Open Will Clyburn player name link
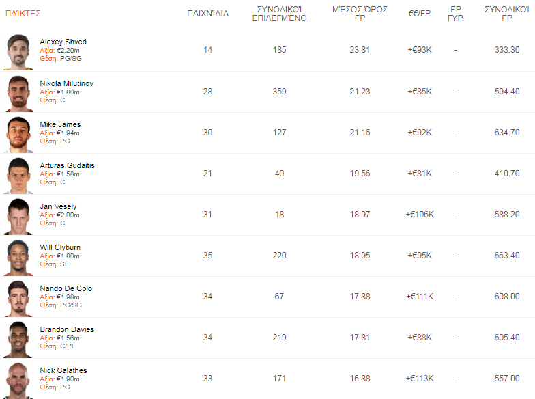Viewport: 535px width, 399px height. [60, 247]
